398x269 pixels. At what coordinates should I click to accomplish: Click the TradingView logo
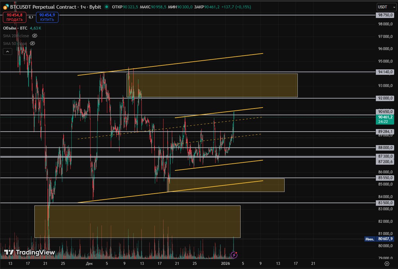(x=30, y=252)
